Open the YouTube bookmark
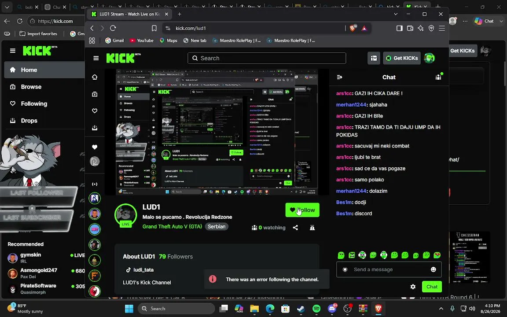The image size is (507, 317). tap(142, 41)
